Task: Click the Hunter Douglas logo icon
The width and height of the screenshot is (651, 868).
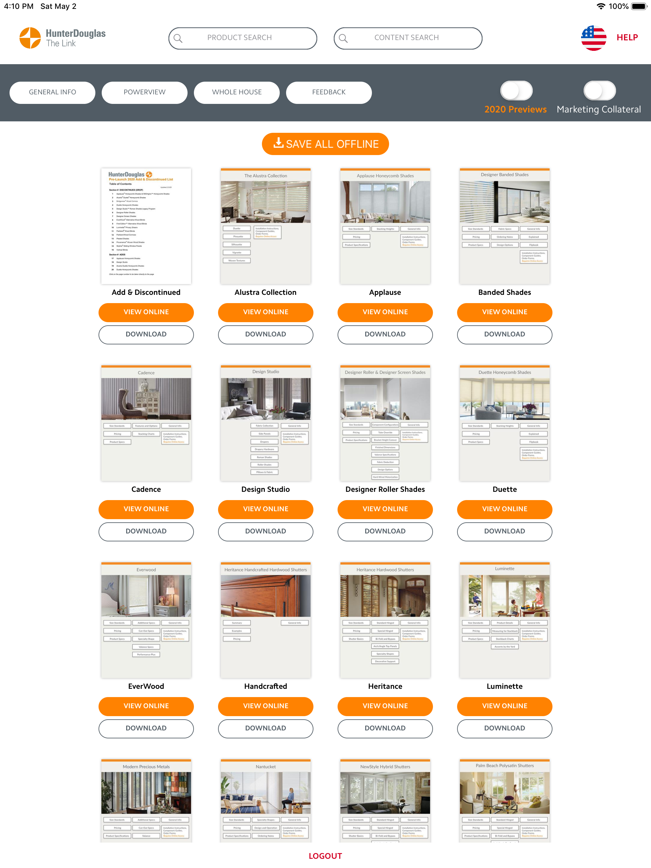Action: 30,38
